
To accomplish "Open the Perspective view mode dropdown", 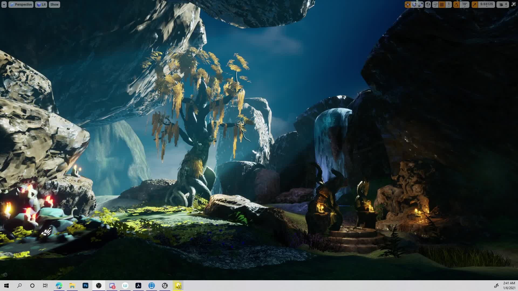I will click(21, 5).
